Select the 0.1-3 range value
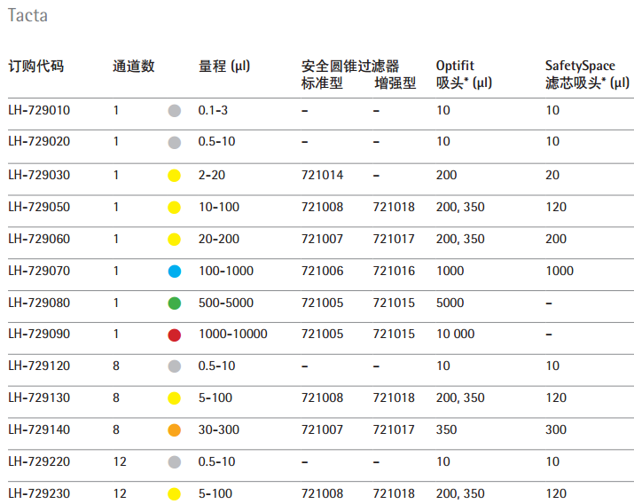 [213, 110]
